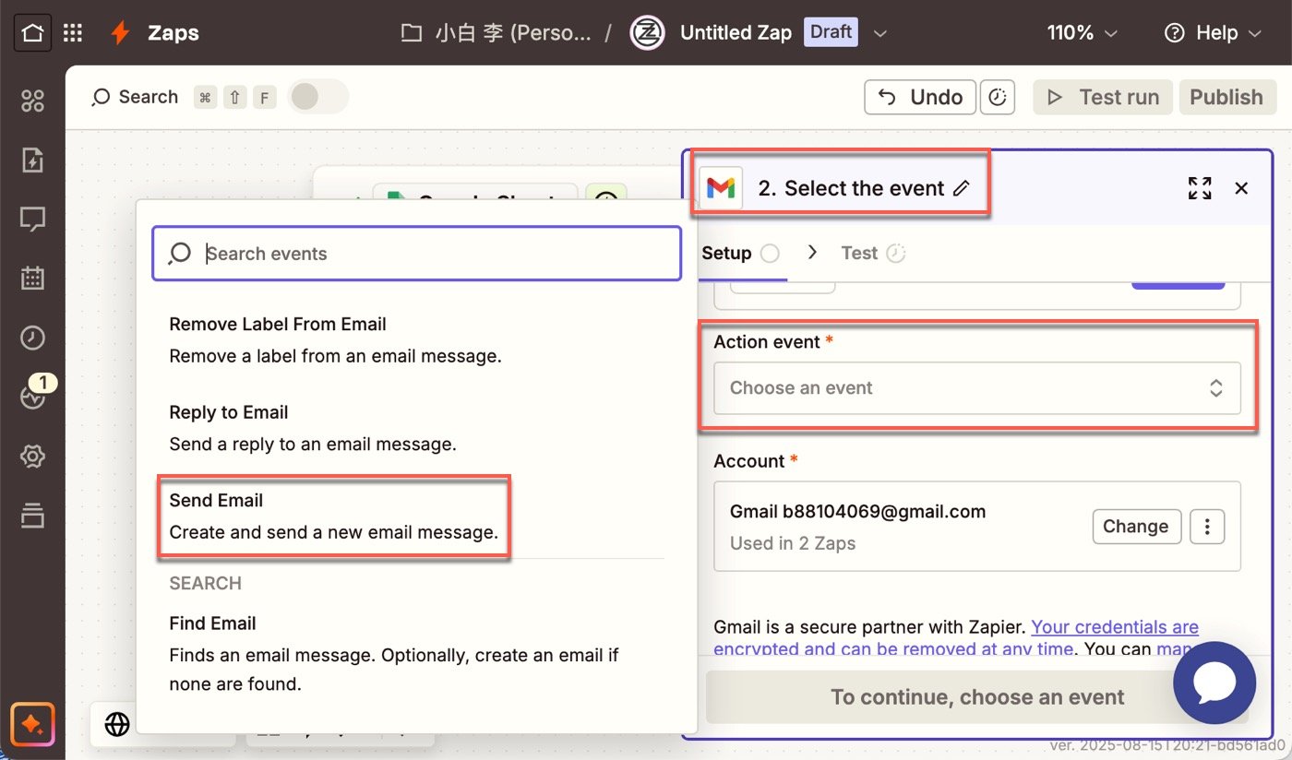Image resolution: width=1292 pixels, height=760 pixels.
Task: Click the Untitled Zap round logo
Action: [647, 33]
